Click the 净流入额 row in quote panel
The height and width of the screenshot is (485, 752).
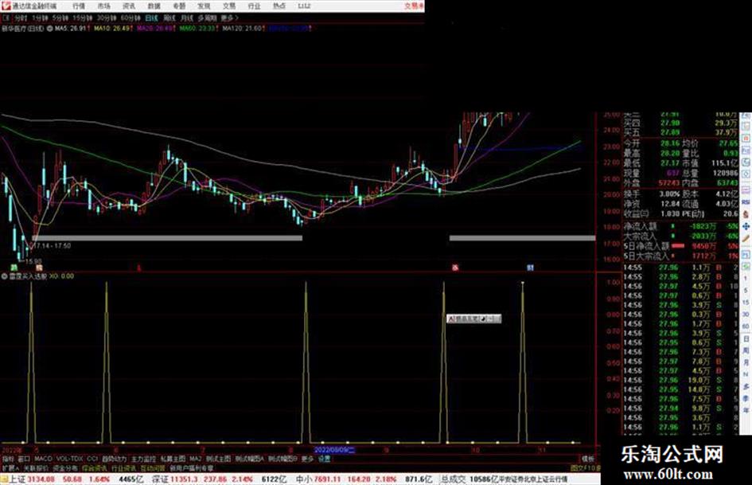tap(680, 226)
